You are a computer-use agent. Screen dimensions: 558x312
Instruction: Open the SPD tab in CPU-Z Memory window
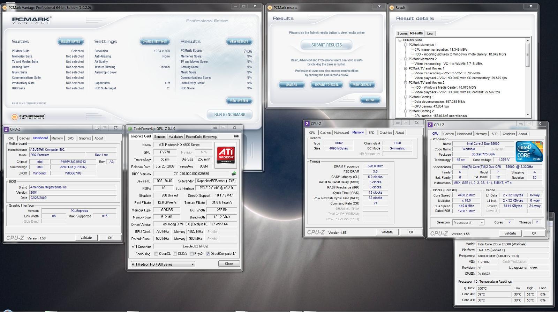tap(371, 133)
